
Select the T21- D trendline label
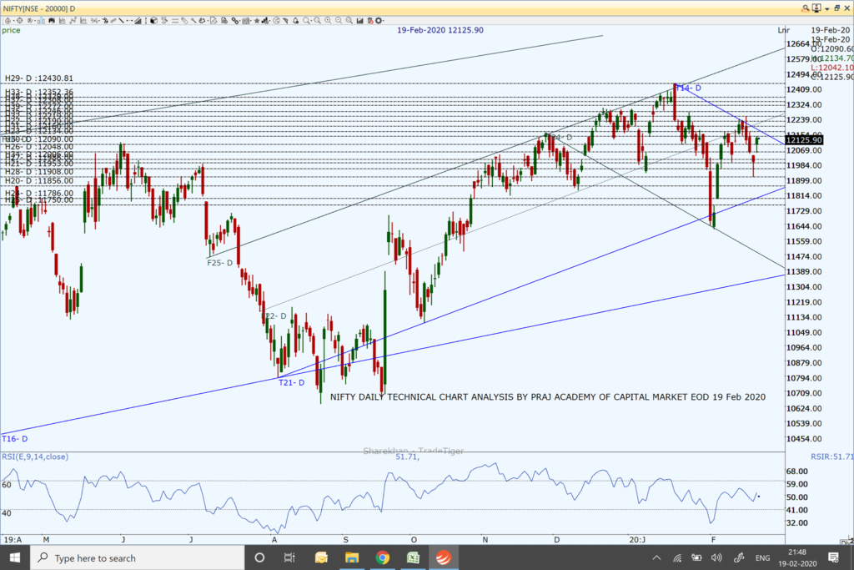tap(291, 382)
